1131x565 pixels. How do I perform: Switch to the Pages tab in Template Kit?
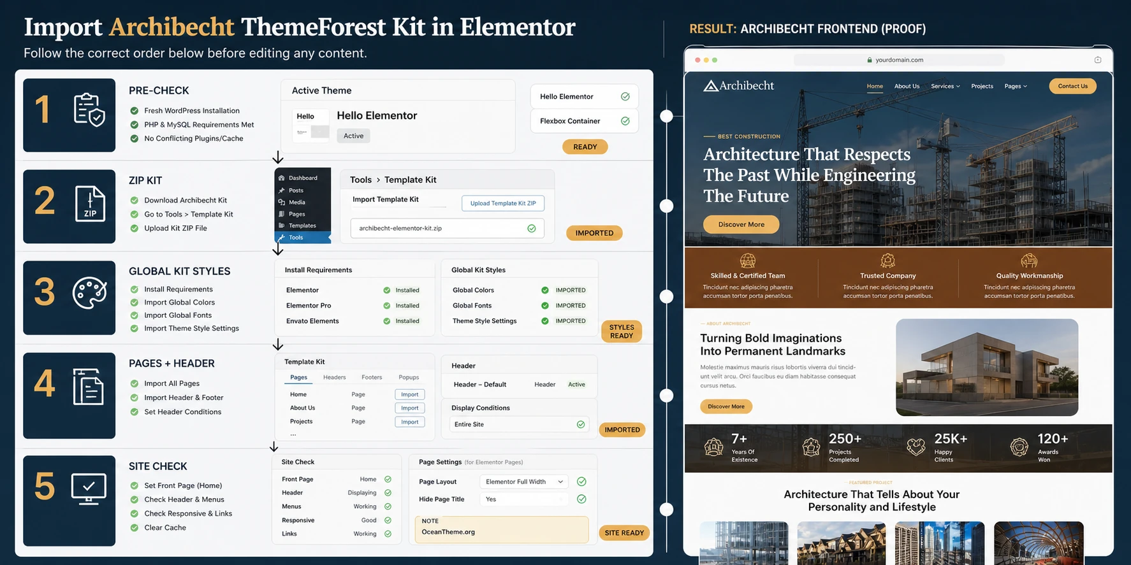298,377
